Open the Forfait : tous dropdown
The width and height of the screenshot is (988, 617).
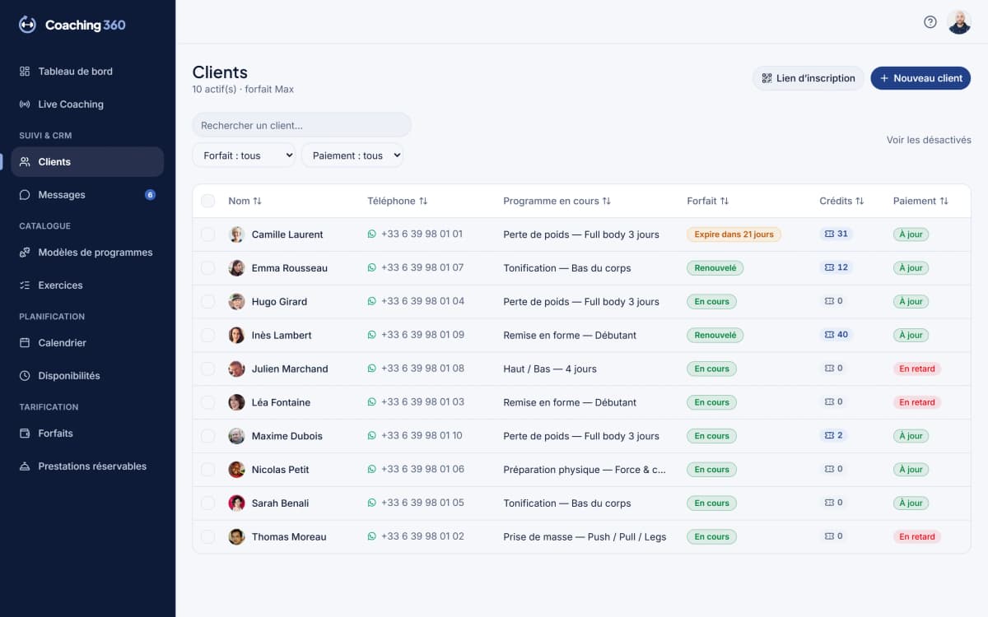244,155
